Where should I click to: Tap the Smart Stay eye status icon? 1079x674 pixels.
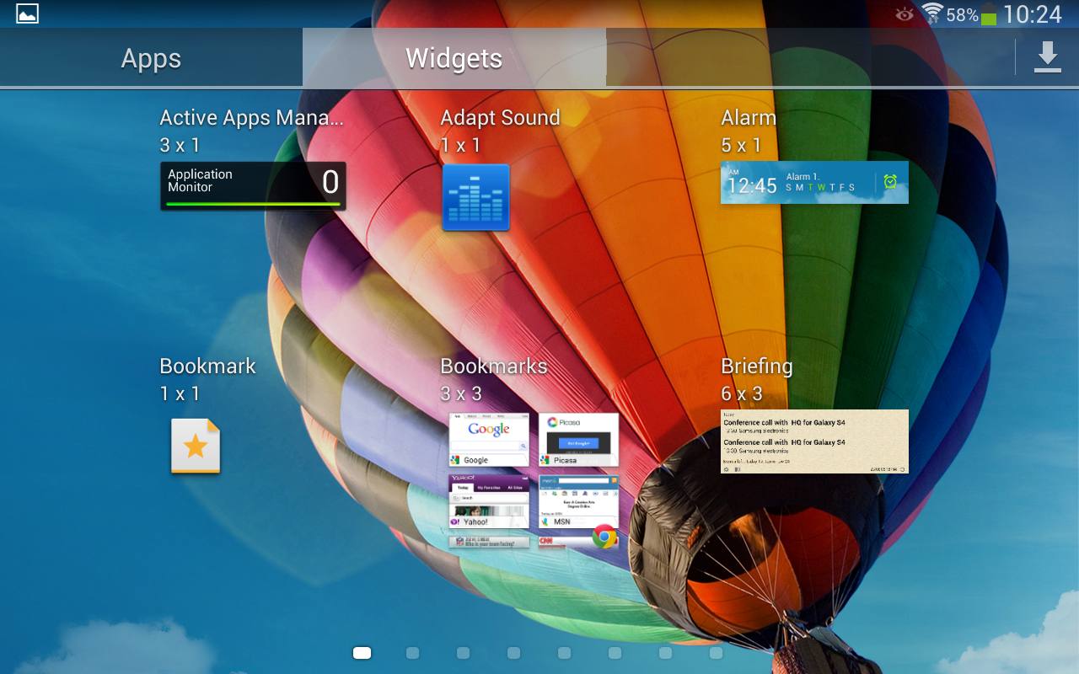pos(905,14)
